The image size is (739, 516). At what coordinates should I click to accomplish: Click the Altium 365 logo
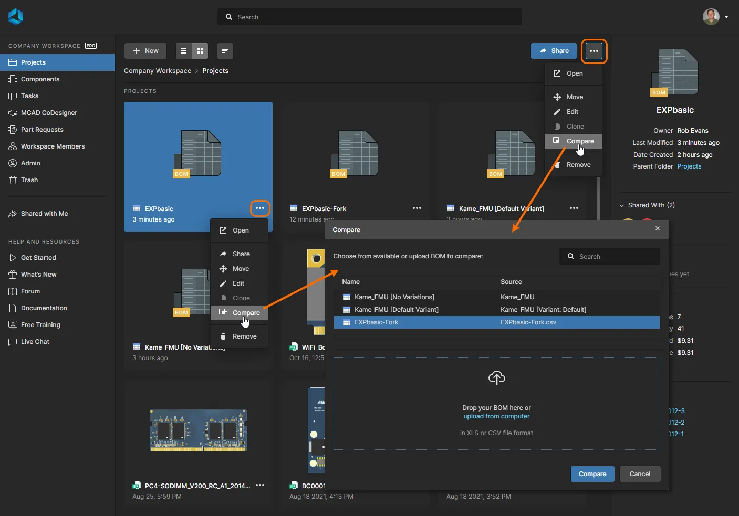tap(16, 17)
